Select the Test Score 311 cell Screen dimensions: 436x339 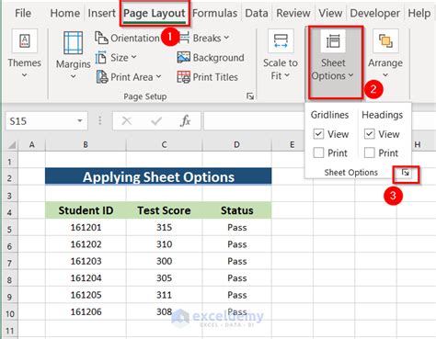pyautogui.click(x=164, y=295)
